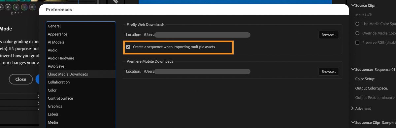The image size is (396, 128).
Task: Click the 'Input LUT:' label
Action: [x=364, y=15]
